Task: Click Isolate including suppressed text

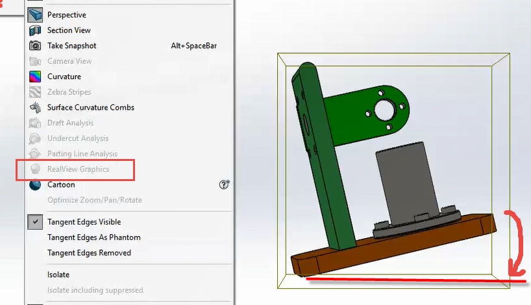Action: click(x=95, y=290)
